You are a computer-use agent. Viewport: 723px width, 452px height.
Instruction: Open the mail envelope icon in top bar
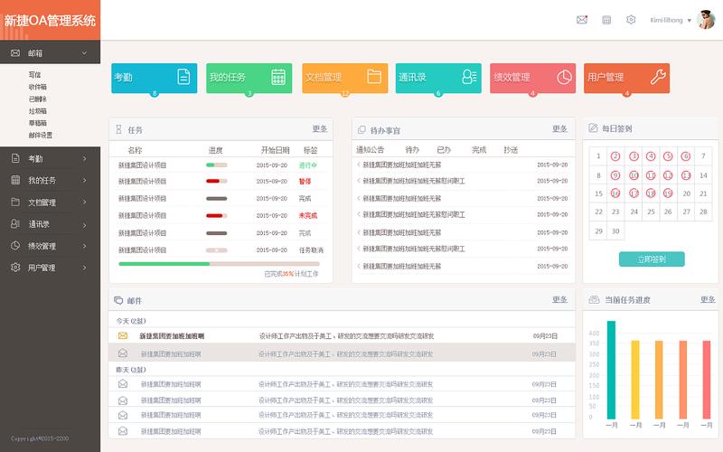[x=582, y=20]
